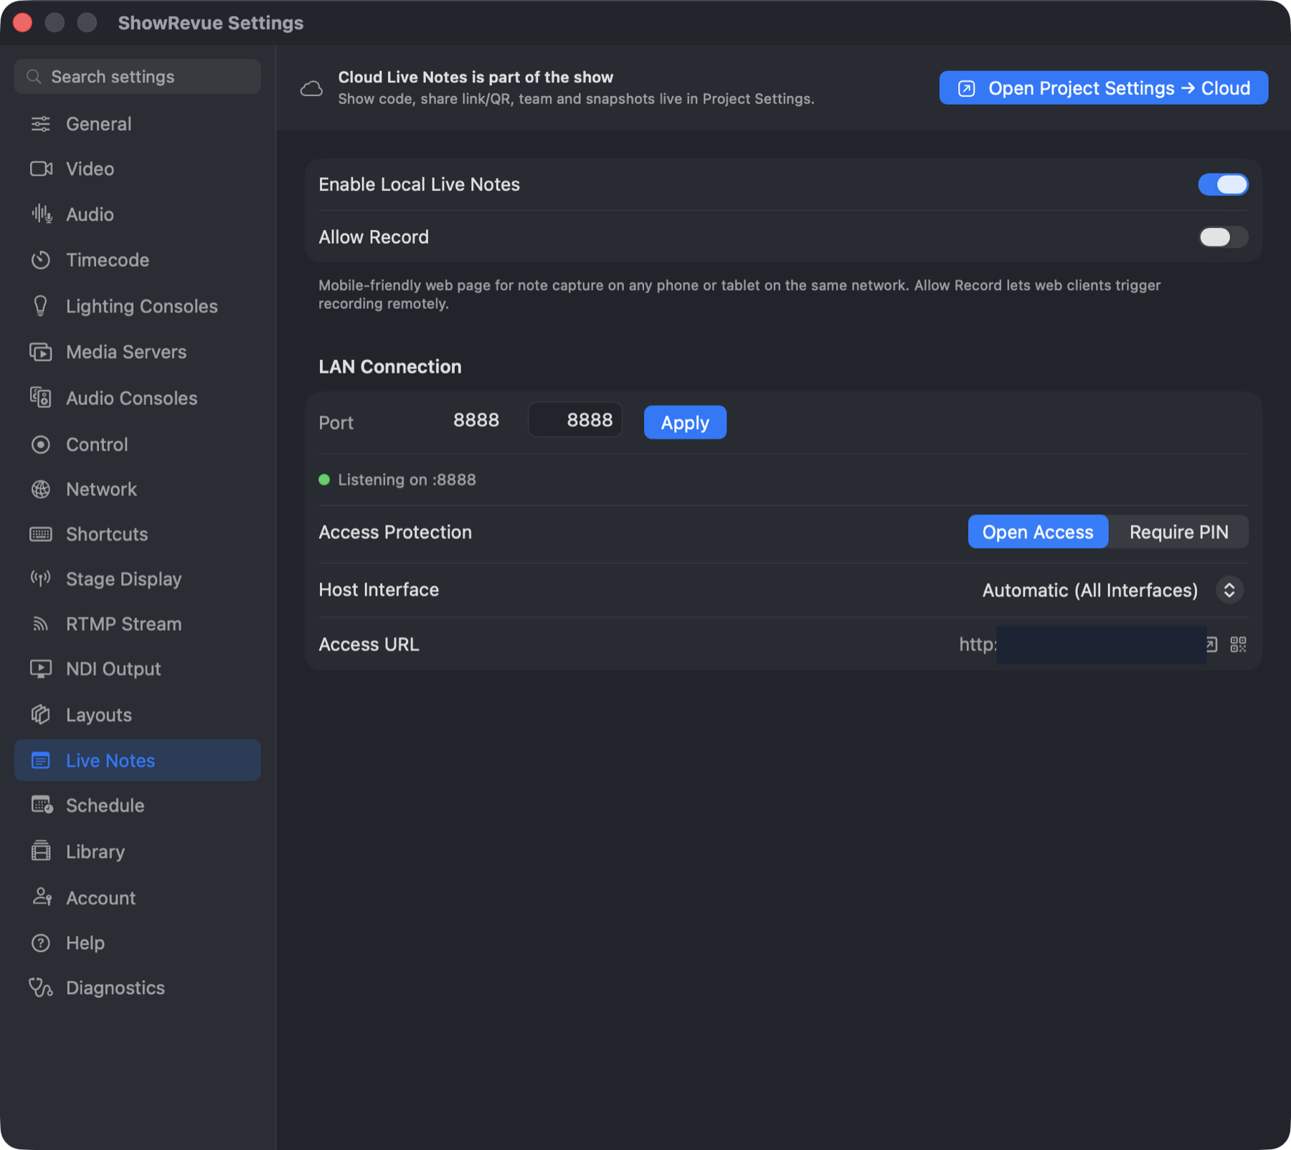Select Schedule in sidebar

coord(137,805)
